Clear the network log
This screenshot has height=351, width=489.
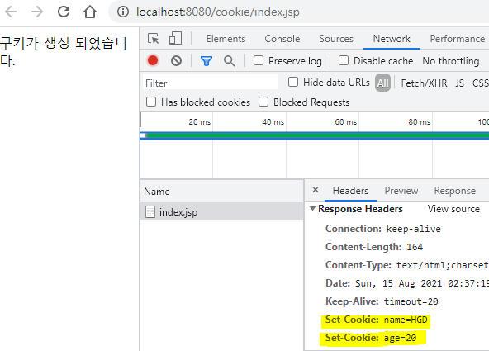tap(176, 60)
